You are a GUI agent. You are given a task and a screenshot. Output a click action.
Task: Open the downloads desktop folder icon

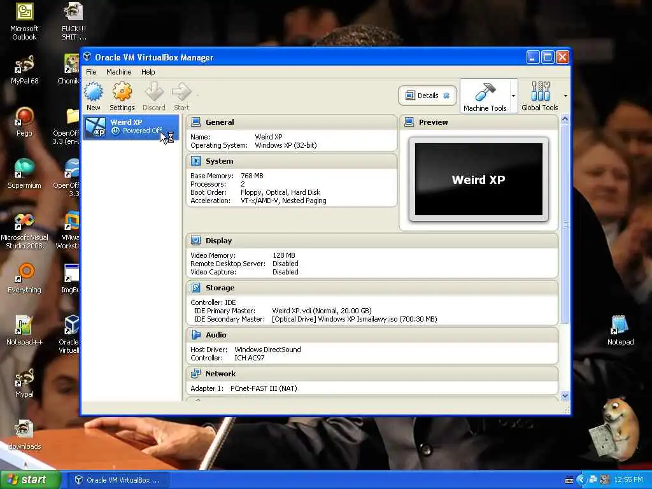[24, 429]
